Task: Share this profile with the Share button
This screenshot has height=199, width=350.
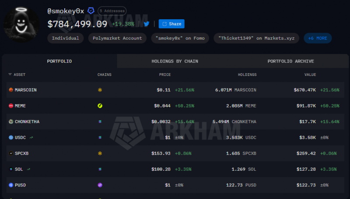Action: 171,24
